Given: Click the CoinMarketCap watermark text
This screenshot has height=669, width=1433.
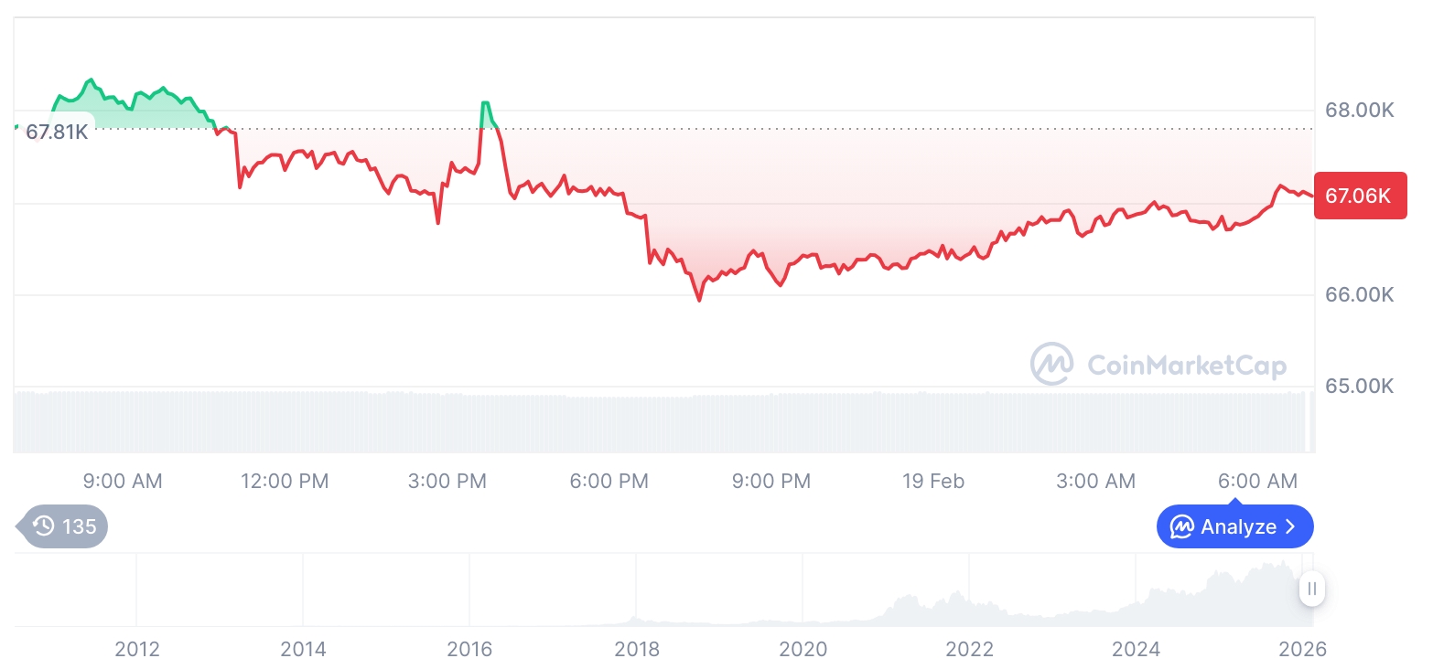Looking at the screenshot, I should point(1186,366).
